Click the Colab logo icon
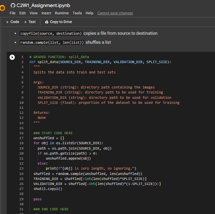Image resolution: width=215 pixels, height=214 pixels. (x=2, y=8)
